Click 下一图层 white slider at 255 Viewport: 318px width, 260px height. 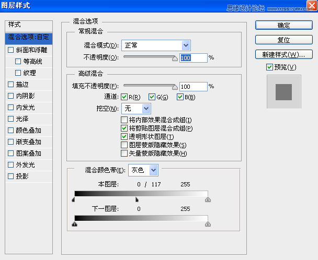pyautogui.click(x=208, y=224)
